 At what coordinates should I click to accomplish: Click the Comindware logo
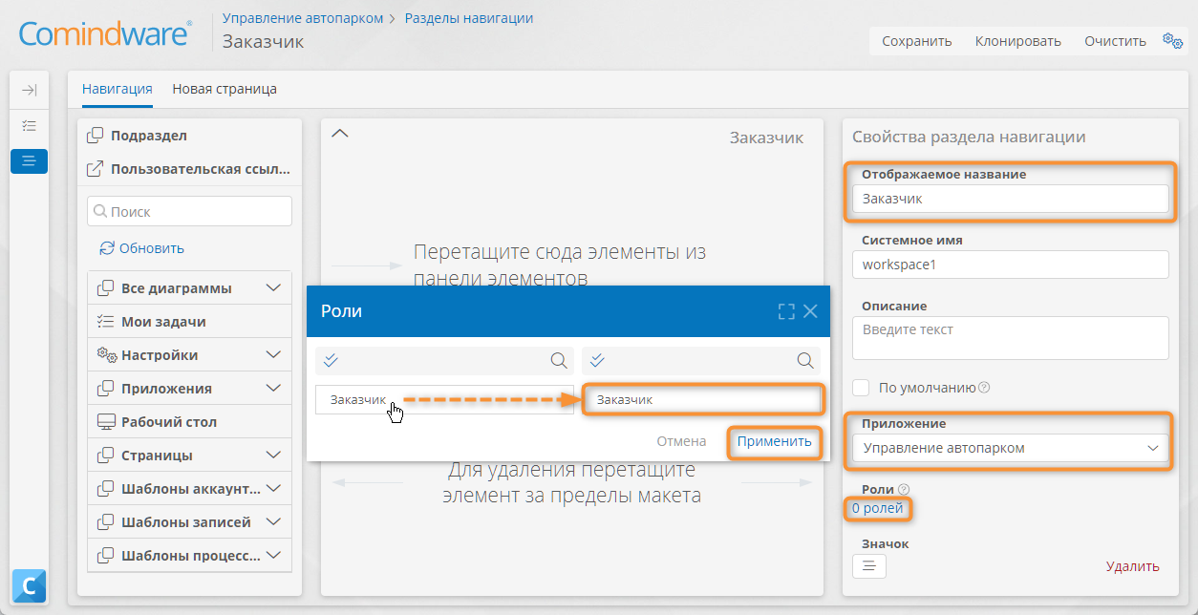coord(105,34)
